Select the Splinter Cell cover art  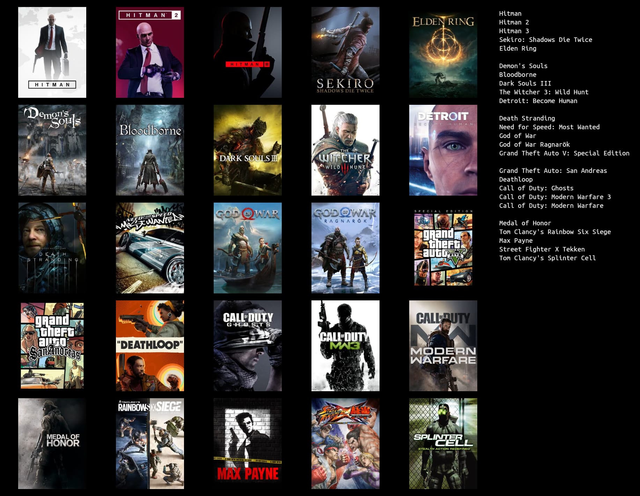[x=443, y=444]
